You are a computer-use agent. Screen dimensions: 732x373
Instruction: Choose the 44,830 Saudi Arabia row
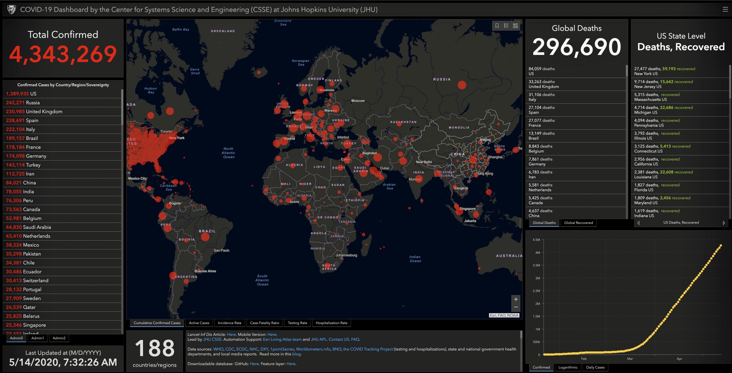[62, 227]
